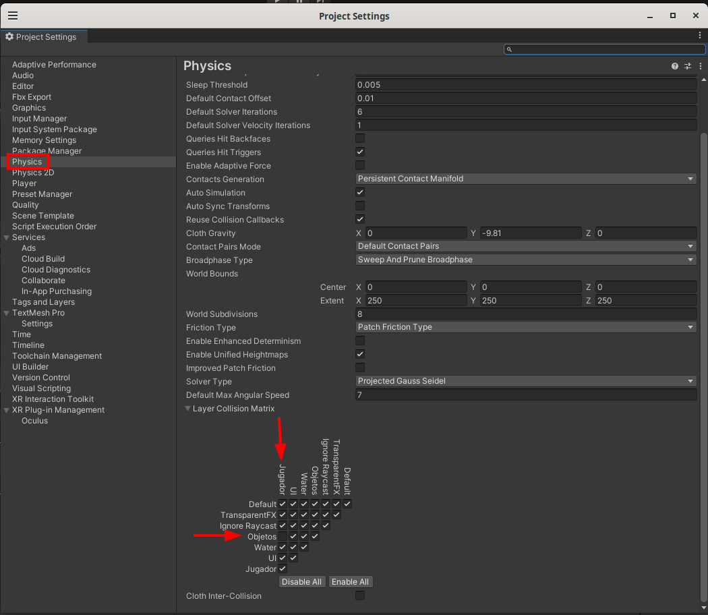Image resolution: width=708 pixels, height=615 pixels.
Task: Check the Objetos–Jugador collision matrix box
Action: (x=283, y=537)
